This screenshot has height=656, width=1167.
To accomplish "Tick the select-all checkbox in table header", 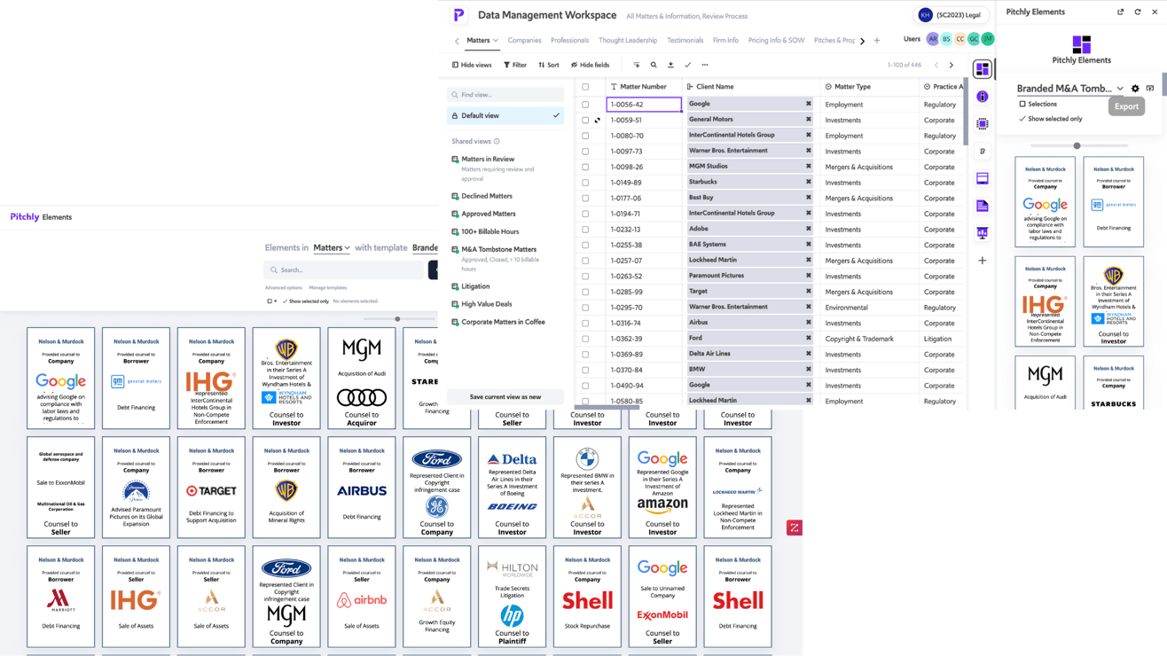I will (x=585, y=87).
